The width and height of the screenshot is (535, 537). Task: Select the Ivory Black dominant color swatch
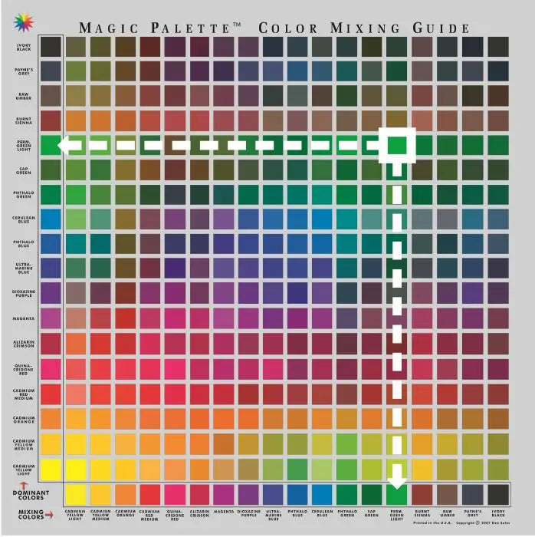(x=51, y=47)
